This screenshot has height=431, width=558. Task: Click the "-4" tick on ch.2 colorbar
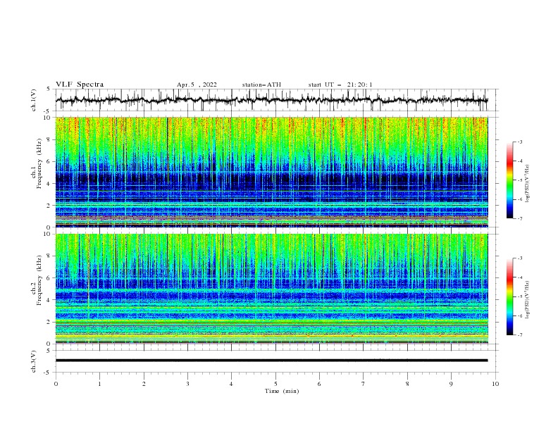[x=520, y=277]
